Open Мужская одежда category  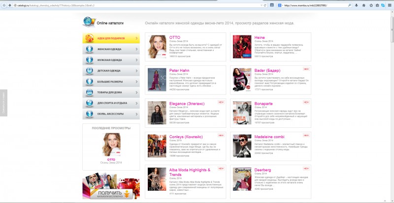[x=111, y=60]
